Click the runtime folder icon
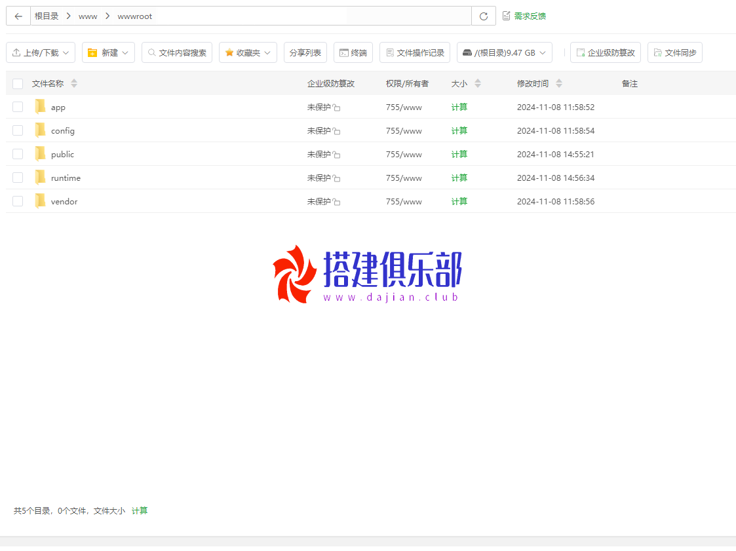This screenshot has width=736, height=551. (x=41, y=177)
